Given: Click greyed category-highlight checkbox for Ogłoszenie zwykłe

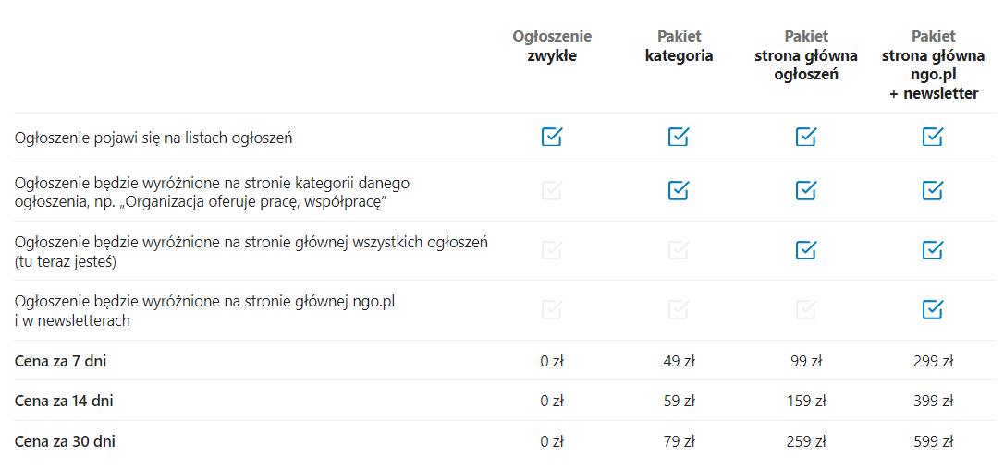Looking at the screenshot, I should [x=552, y=191].
